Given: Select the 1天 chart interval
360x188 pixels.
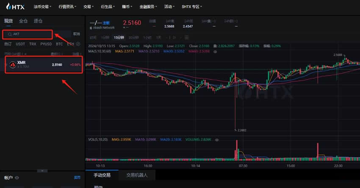Looking at the screenshot, I should click(159, 37).
